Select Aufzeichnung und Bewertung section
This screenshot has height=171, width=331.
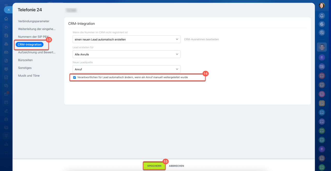pos(37,52)
